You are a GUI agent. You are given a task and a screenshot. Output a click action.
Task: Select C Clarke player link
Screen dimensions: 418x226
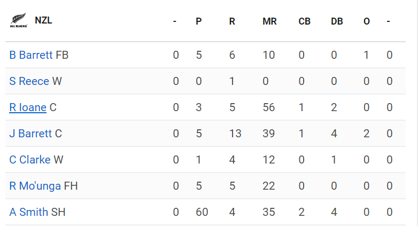point(30,160)
